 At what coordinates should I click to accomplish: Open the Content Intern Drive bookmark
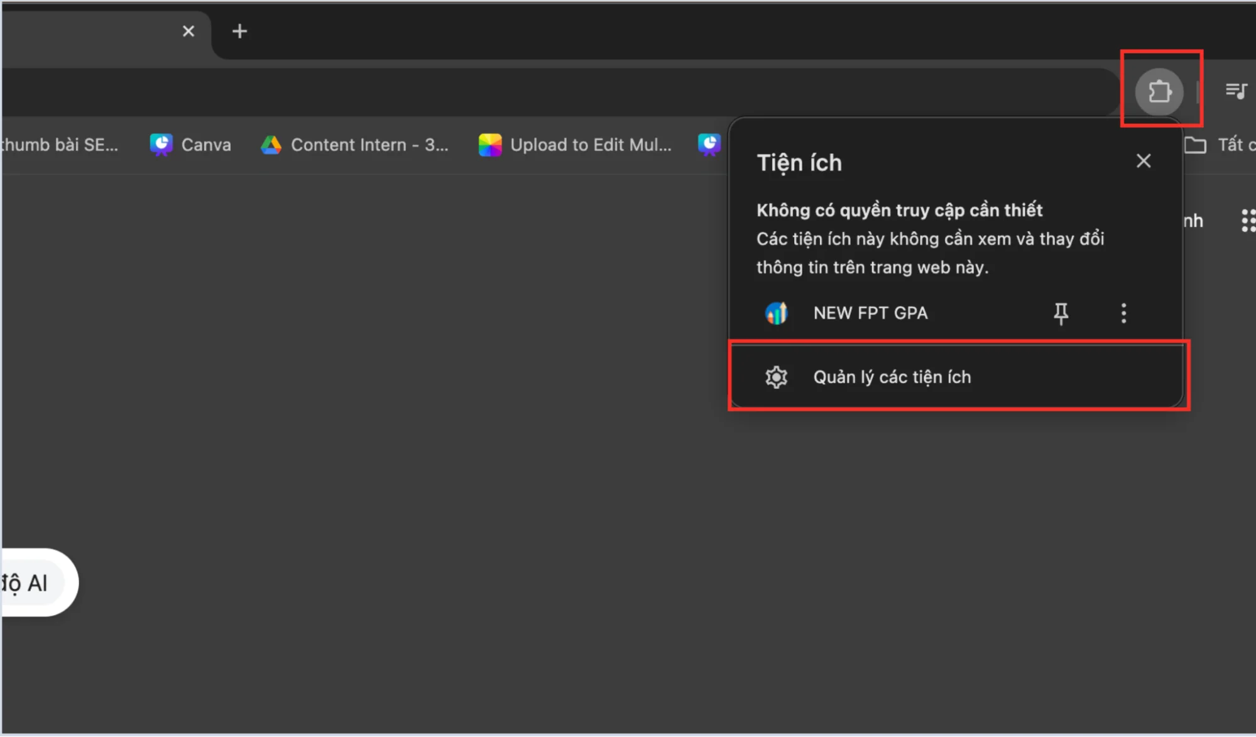click(354, 145)
